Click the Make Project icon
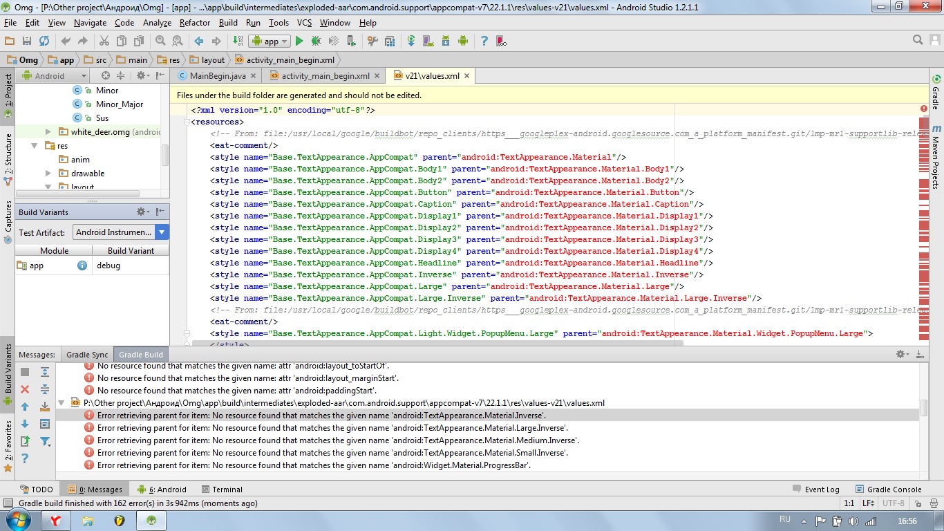Viewport: 944px width, 531px height. tap(238, 41)
